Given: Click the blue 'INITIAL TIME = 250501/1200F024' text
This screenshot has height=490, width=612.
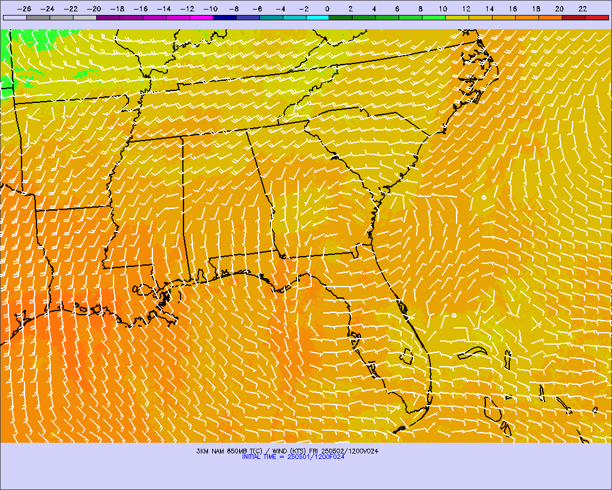Looking at the screenshot, I should click(x=293, y=456).
